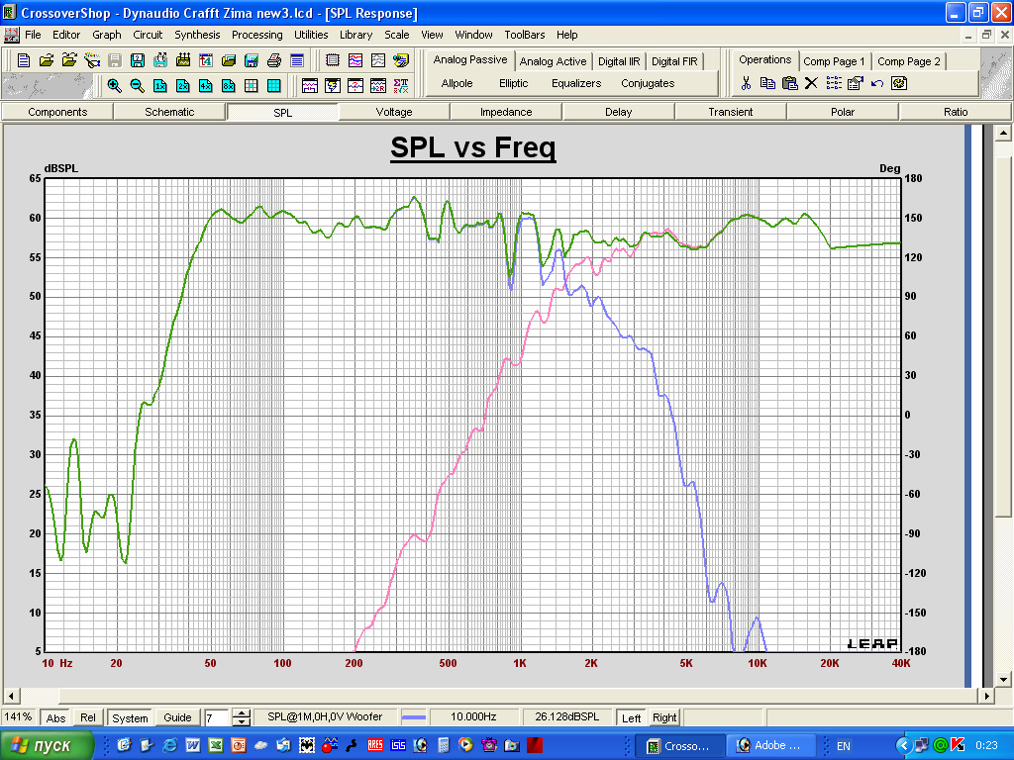Viewport: 1014px width, 760px height.
Task: Toggle the Guide button in status bar
Action: tap(177, 717)
